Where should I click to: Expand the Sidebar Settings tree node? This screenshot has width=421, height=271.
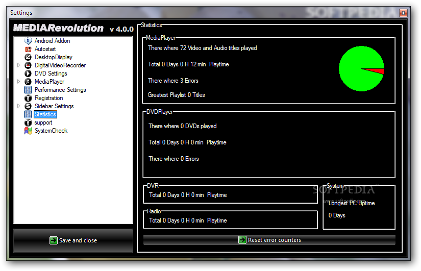(18, 106)
